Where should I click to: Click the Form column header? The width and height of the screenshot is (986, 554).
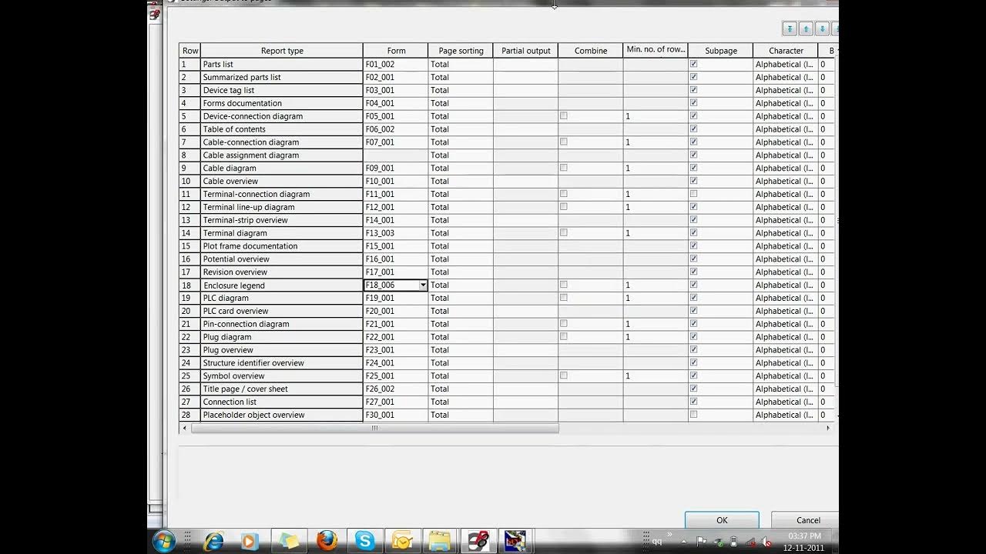tap(396, 51)
